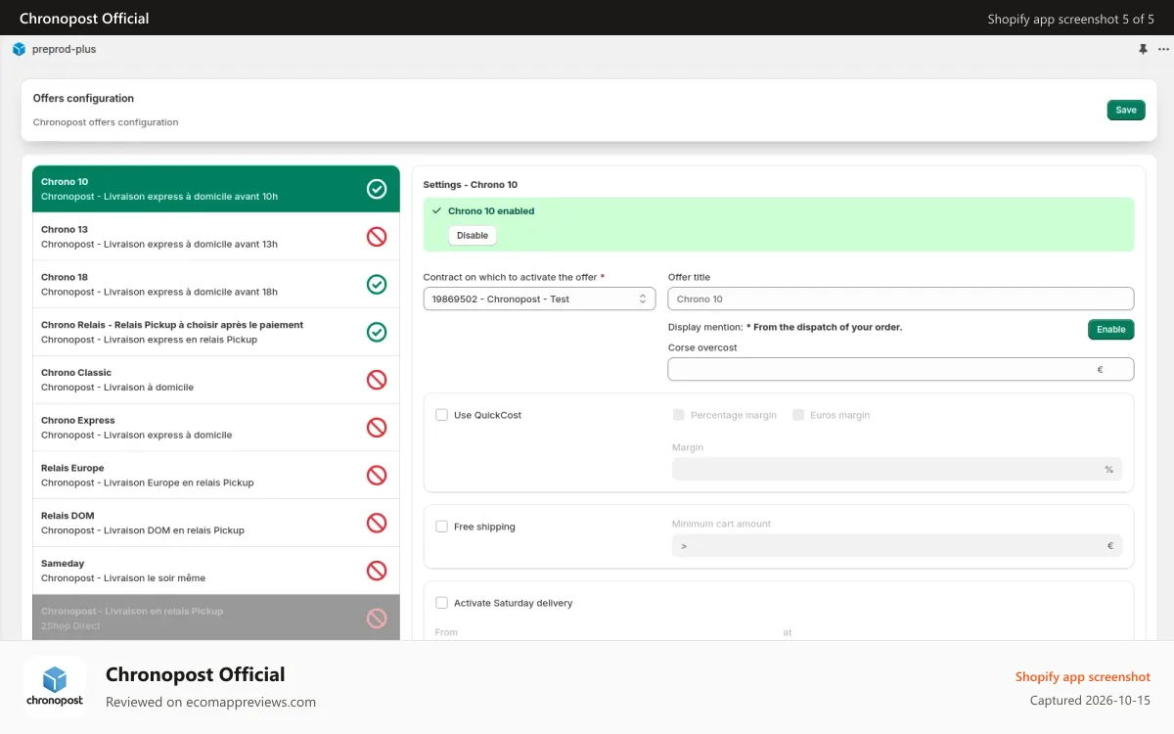Viewport: 1174px width, 734px height.
Task: Enable the Free shipping checkbox
Action: tap(442, 527)
